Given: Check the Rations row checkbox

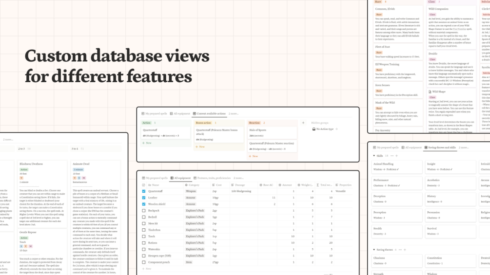Looking at the screenshot, I should click(144, 243).
